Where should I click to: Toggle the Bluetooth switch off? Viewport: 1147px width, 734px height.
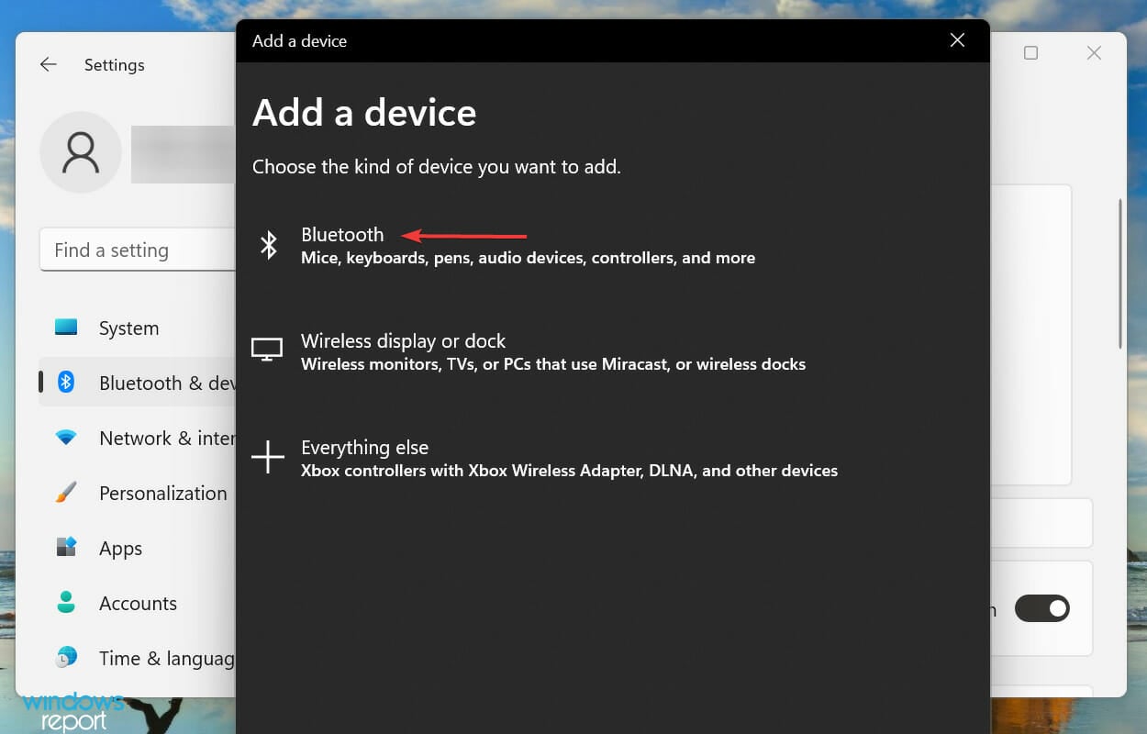click(x=1041, y=608)
